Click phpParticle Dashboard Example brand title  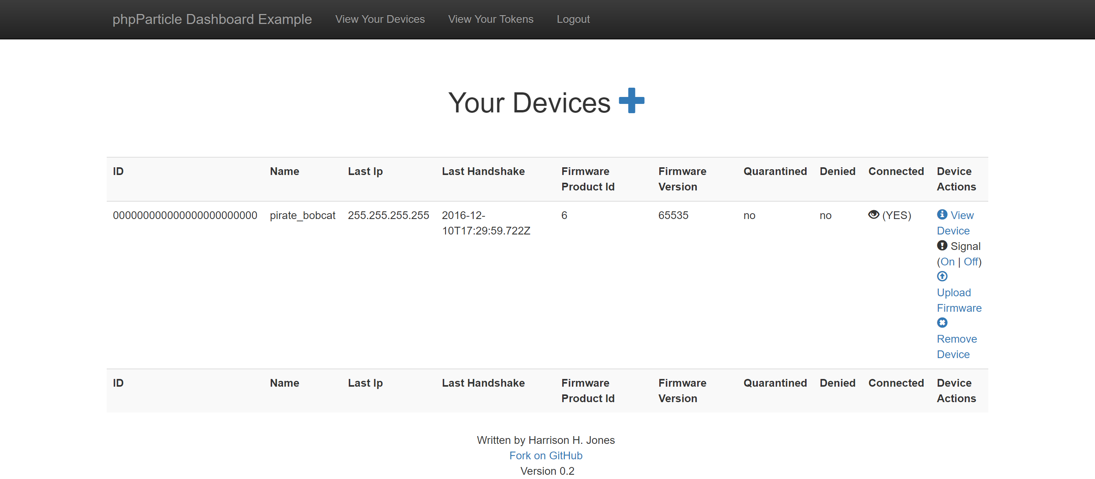212,19
